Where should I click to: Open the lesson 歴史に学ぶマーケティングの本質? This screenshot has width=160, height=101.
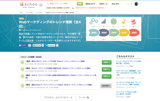tap(58, 61)
